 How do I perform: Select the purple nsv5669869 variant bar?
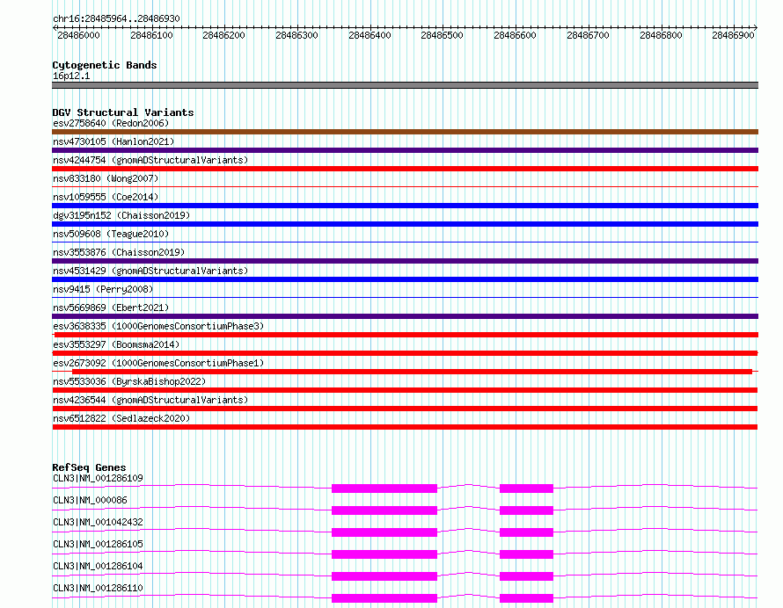click(405, 316)
